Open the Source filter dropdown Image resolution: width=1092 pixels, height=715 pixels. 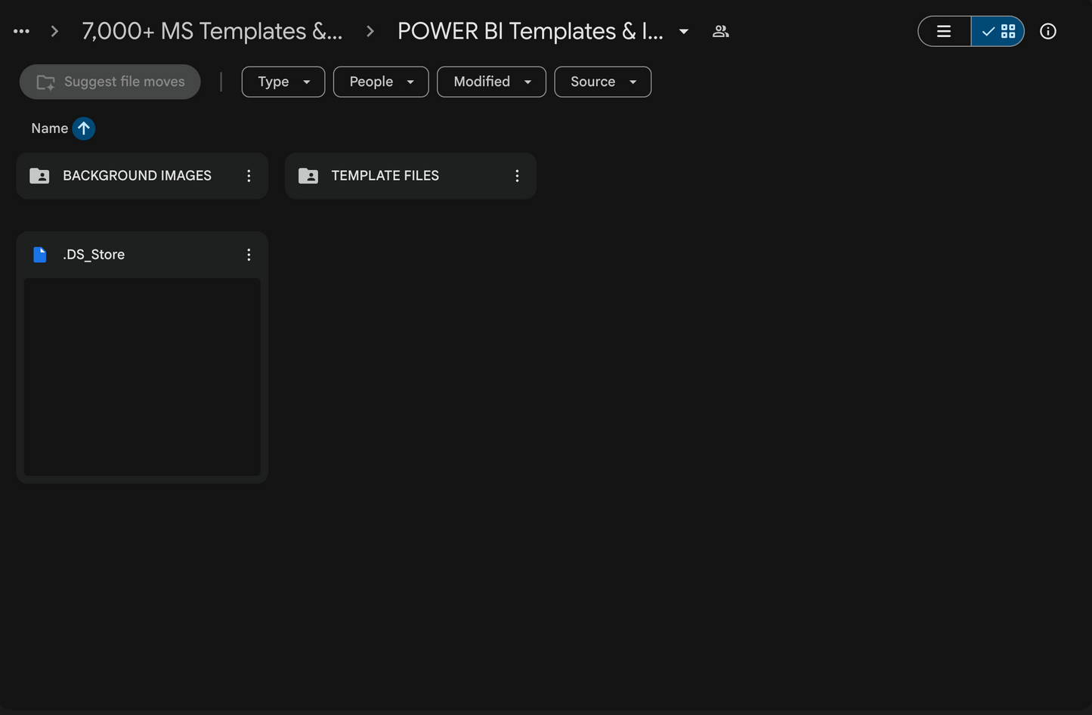[602, 82]
